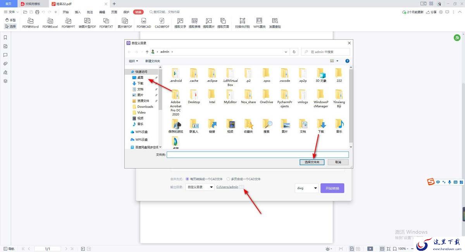The height and width of the screenshot is (252, 465).
Task: Activate the 选择 selection tool
Action: click(x=10, y=26)
